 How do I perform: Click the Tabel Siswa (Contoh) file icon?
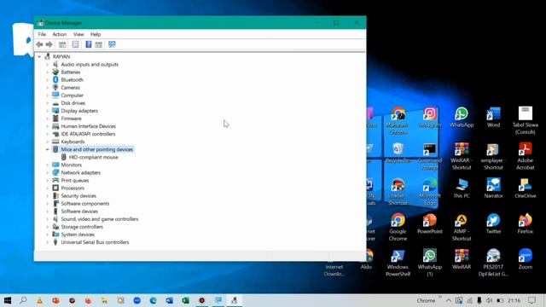(x=526, y=120)
